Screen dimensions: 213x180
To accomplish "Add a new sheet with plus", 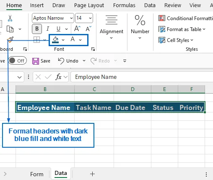I will click(92, 174).
